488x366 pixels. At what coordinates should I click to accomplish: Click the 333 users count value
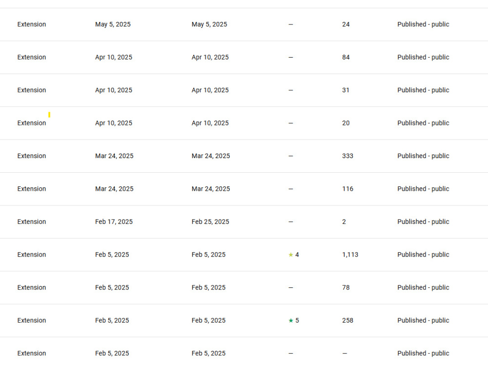tap(347, 156)
